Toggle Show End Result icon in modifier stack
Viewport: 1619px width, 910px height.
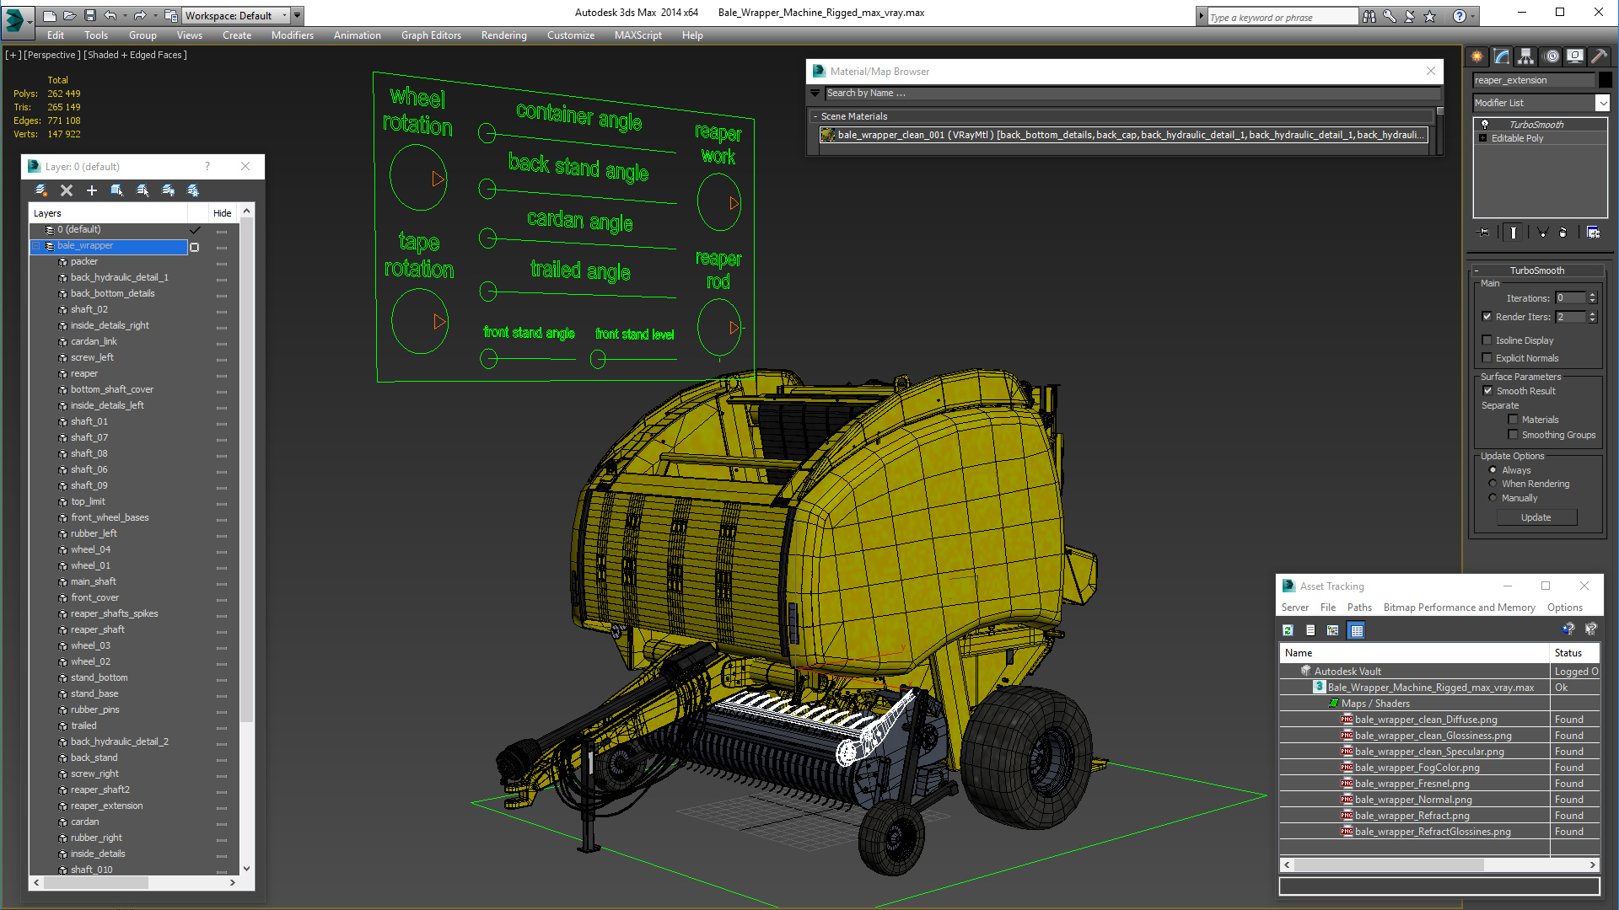(x=1514, y=233)
